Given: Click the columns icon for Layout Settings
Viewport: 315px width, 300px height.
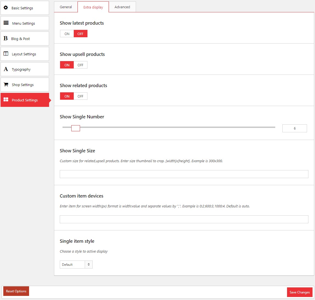Looking at the screenshot, I should click(6, 54).
